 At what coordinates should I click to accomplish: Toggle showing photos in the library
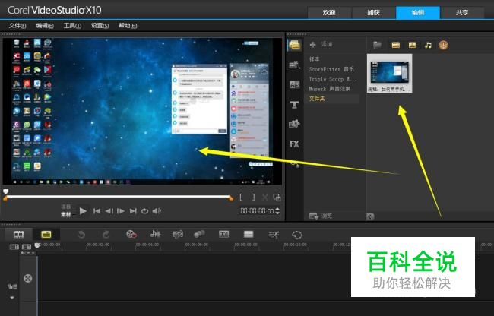(x=412, y=45)
